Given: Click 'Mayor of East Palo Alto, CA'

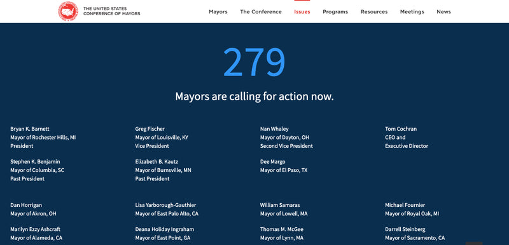Looking at the screenshot, I should (x=167, y=214).
